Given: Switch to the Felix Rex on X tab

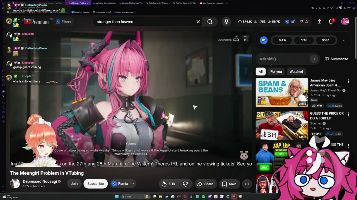Looking at the screenshot, I should coord(158,3).
